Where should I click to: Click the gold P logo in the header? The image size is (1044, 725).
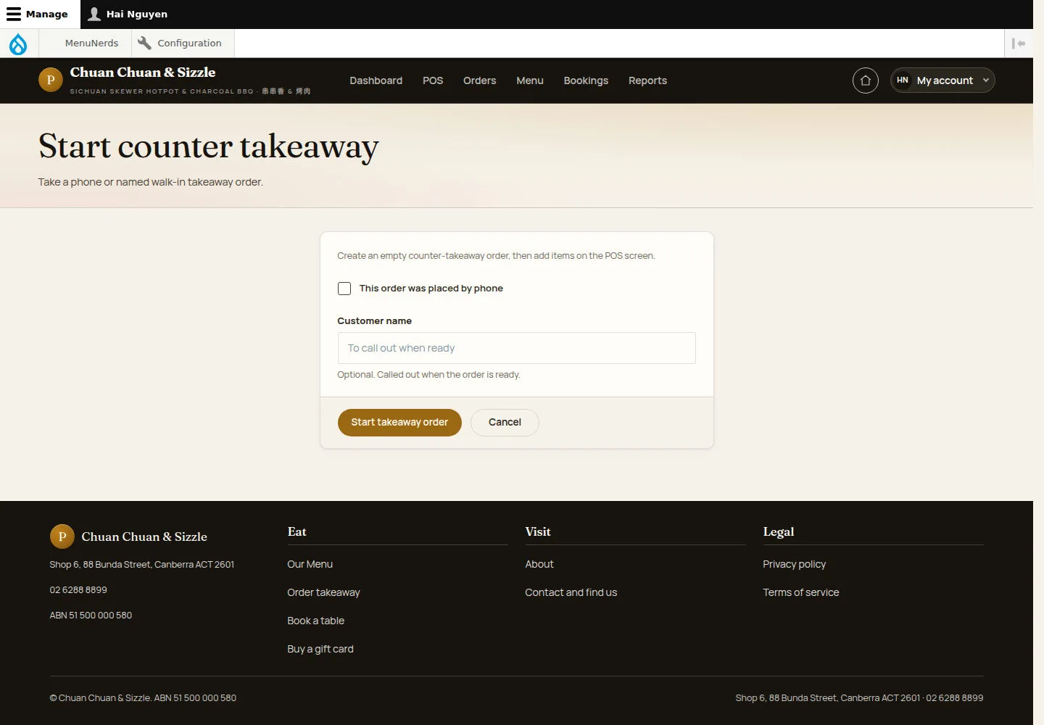point(51,80)
